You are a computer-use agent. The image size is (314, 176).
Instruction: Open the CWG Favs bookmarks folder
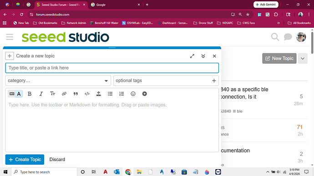pos(246,23)
